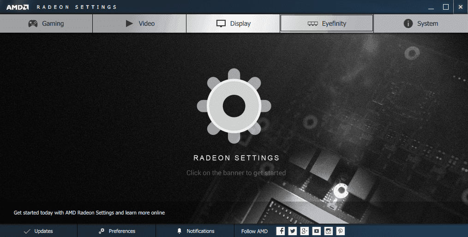Screen dimensions: 468x237
Task: Minimize the Radeon Settings window
Action: point(430,7)
